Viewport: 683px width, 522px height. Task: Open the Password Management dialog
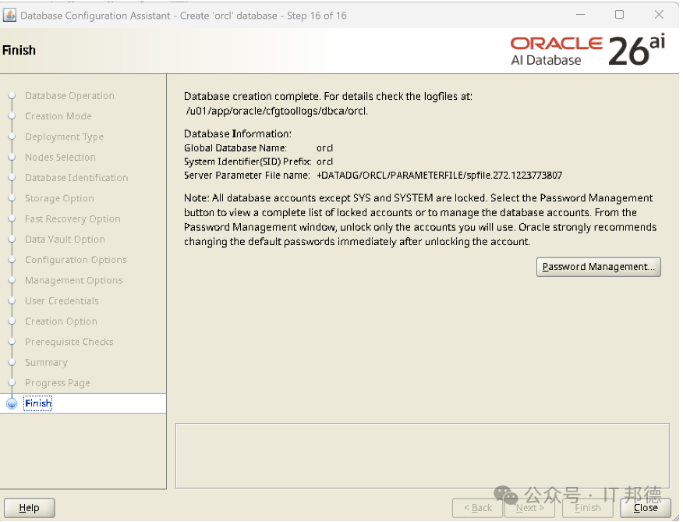(598, 267)
